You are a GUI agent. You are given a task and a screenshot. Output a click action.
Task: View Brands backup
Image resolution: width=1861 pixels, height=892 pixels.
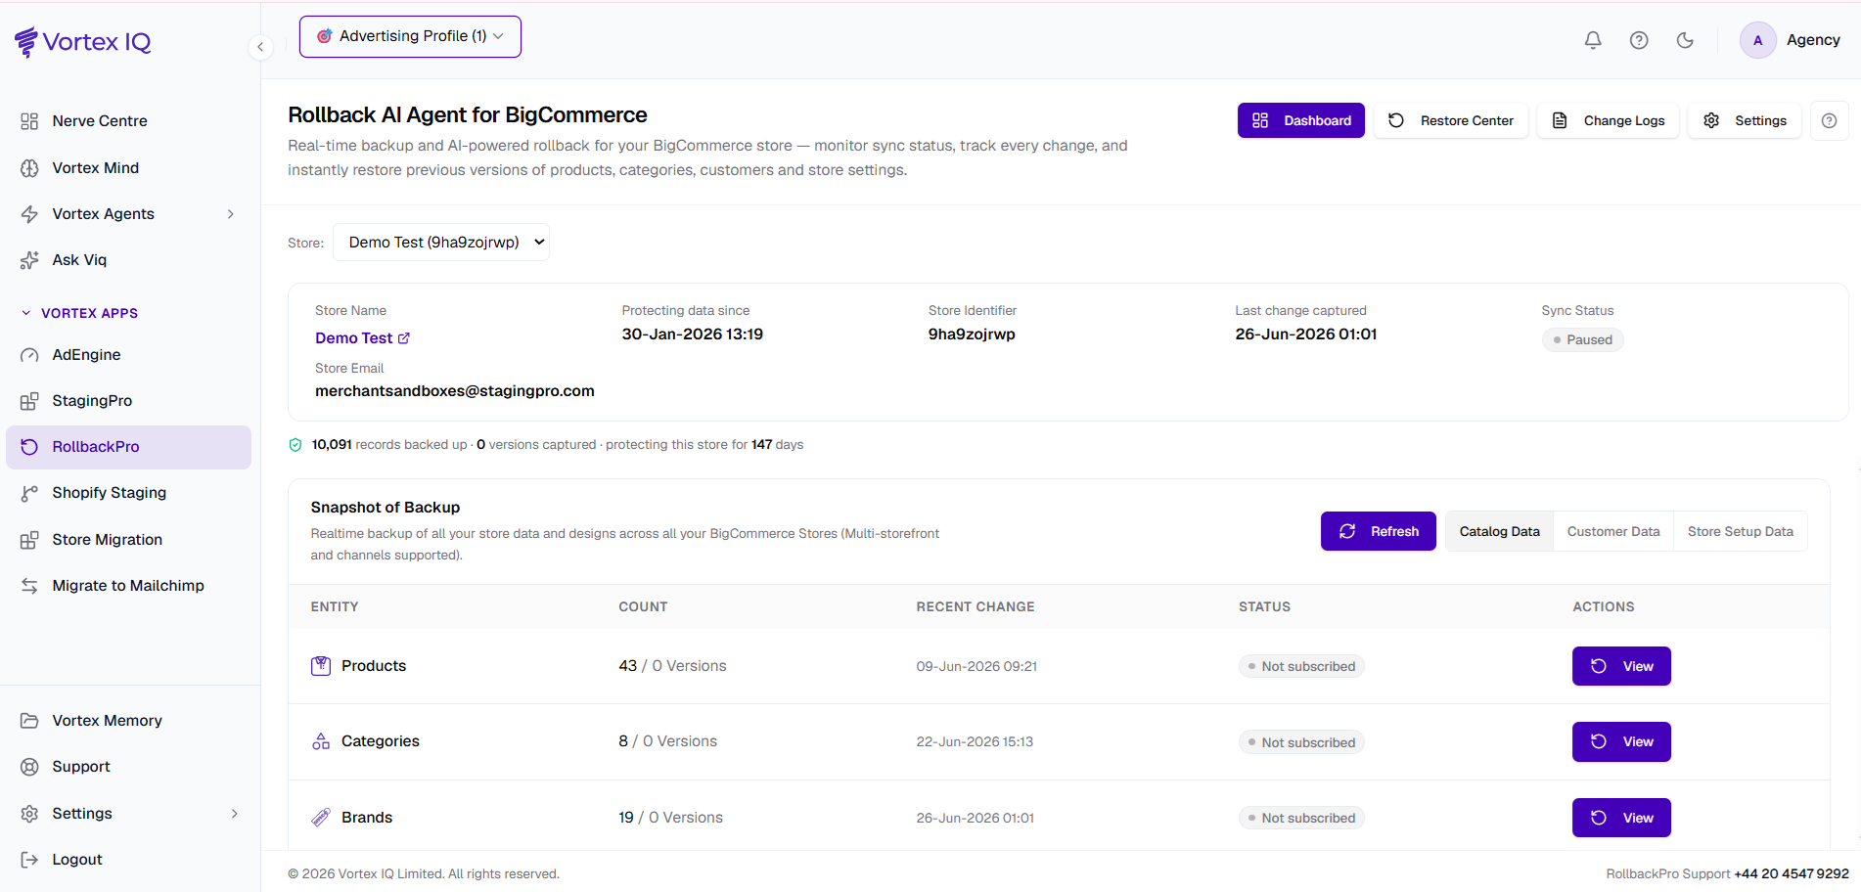pos(1621,818)
